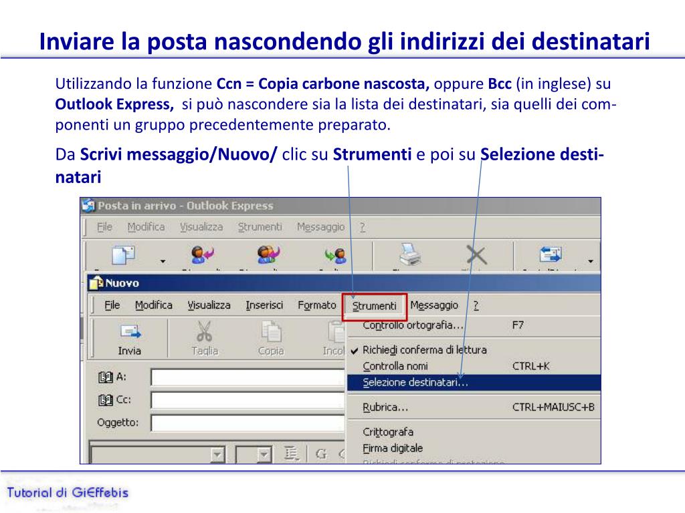Click the printer icon in Outlook Express
The height and width of the screenshot is (513, 685).
point(410,254)
